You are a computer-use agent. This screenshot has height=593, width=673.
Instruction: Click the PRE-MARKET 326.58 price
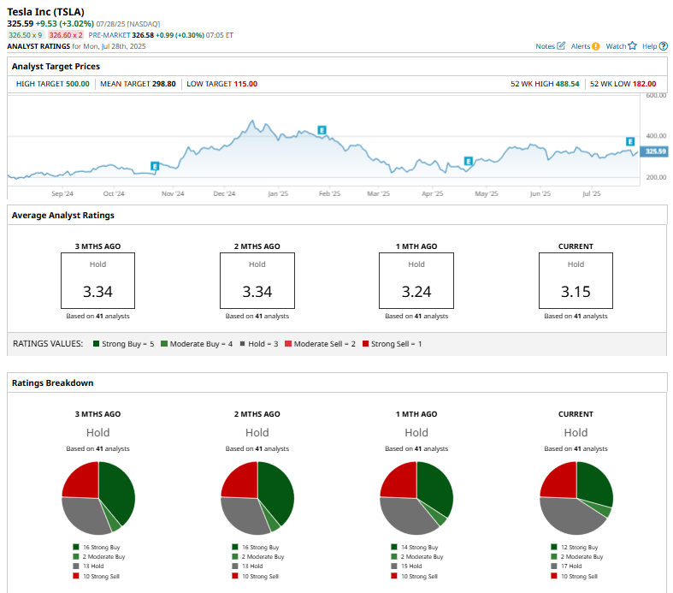click(x=143, y=35)
